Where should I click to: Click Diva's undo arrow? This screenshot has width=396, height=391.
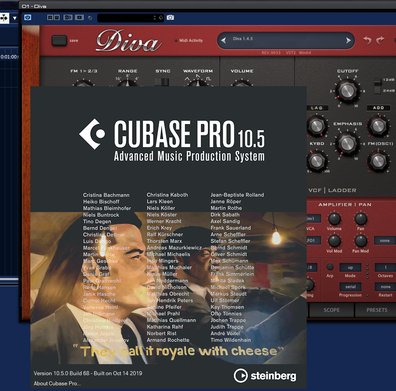367,40
